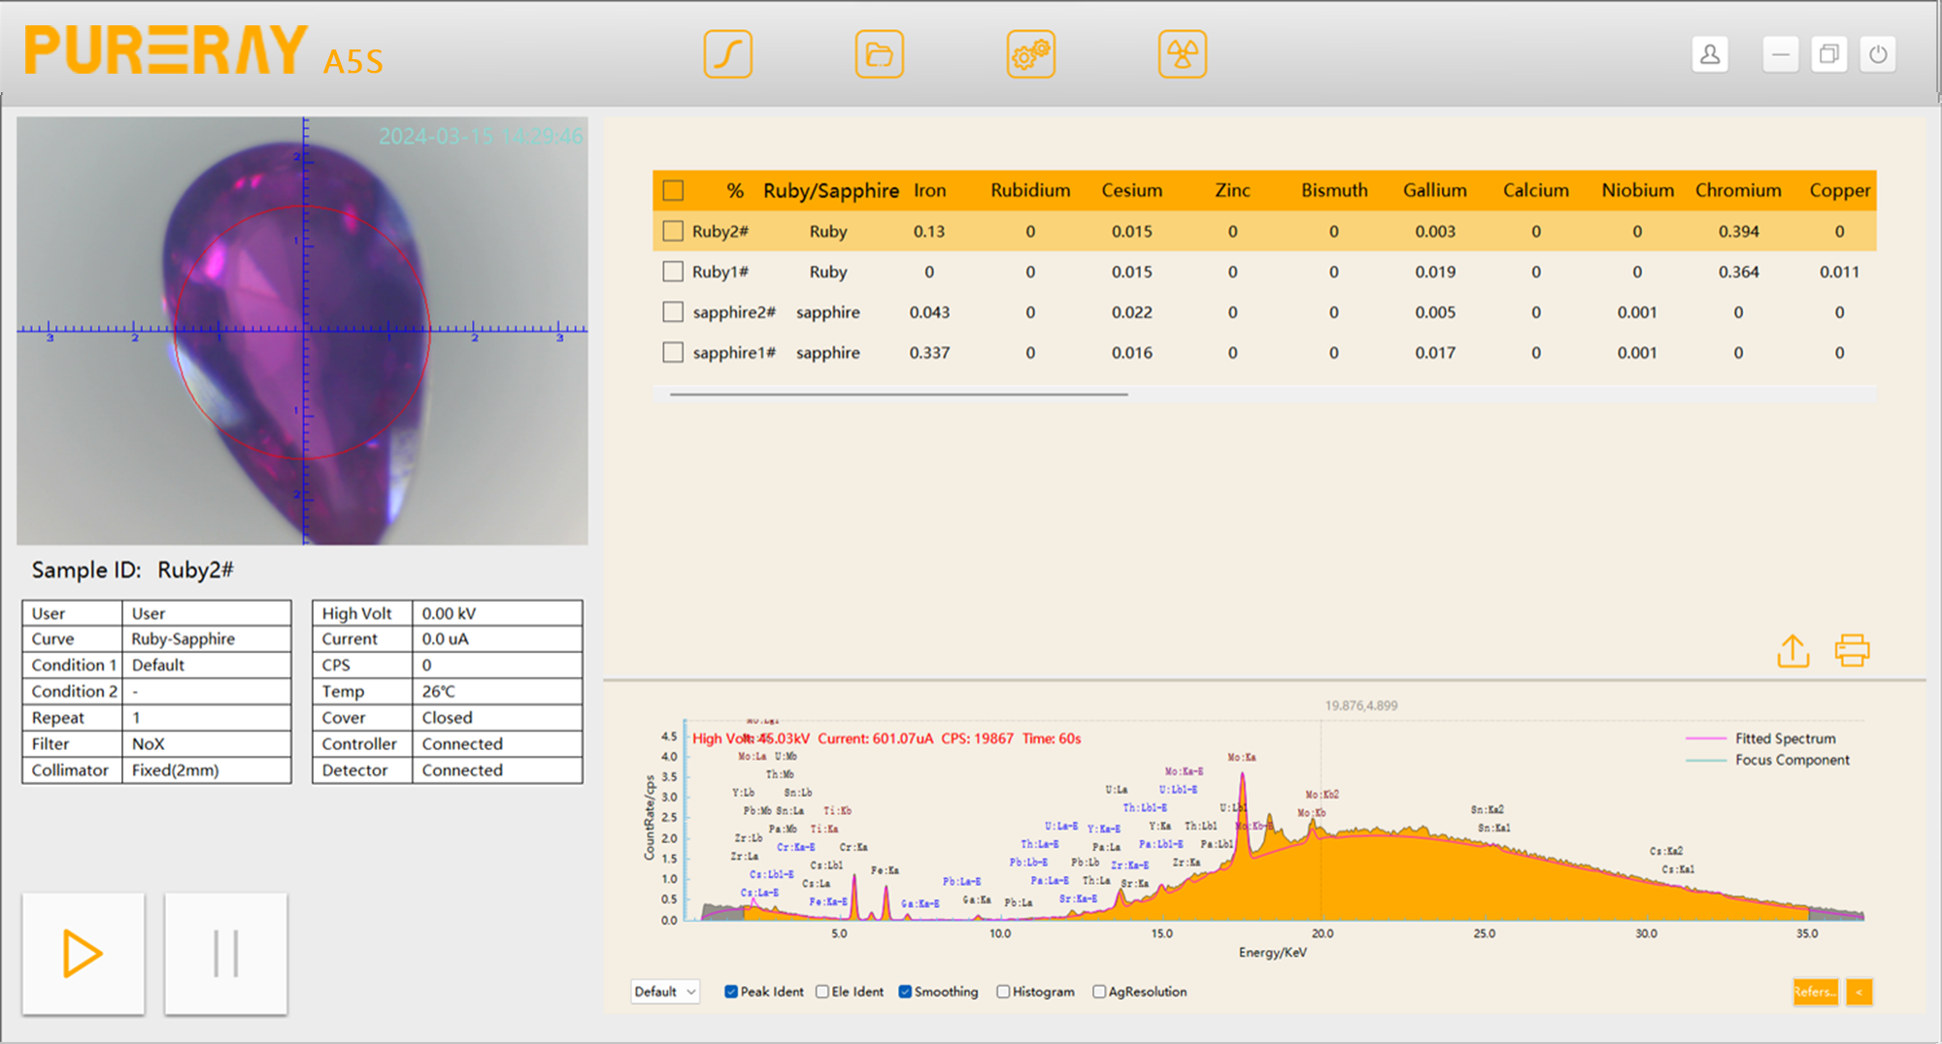The image size is (1942, 1044).
Task: Click the export upload icon
Action: [x=1792, y=651]
